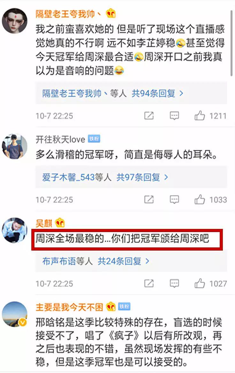Image resolution: width=235 pixels, height=373 pixels.
Task: Open 主要是我今天不困's profile via username
Action: [x=69, y=307]
